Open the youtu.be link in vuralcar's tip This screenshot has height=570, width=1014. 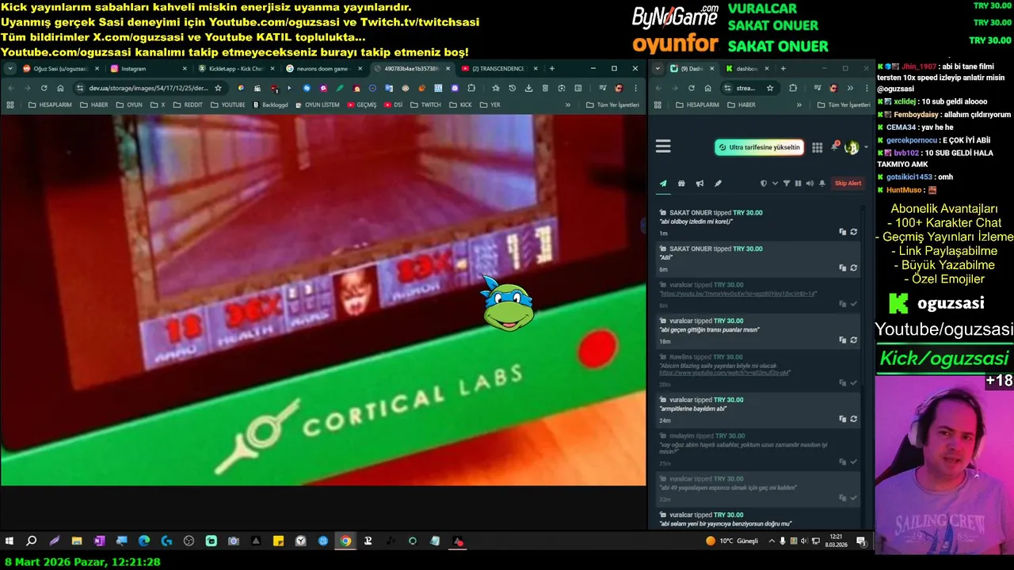[x=738, y=294]
